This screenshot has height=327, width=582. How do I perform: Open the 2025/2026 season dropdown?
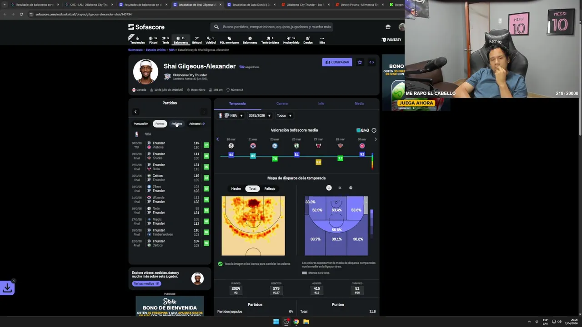[x=259, y=116]
